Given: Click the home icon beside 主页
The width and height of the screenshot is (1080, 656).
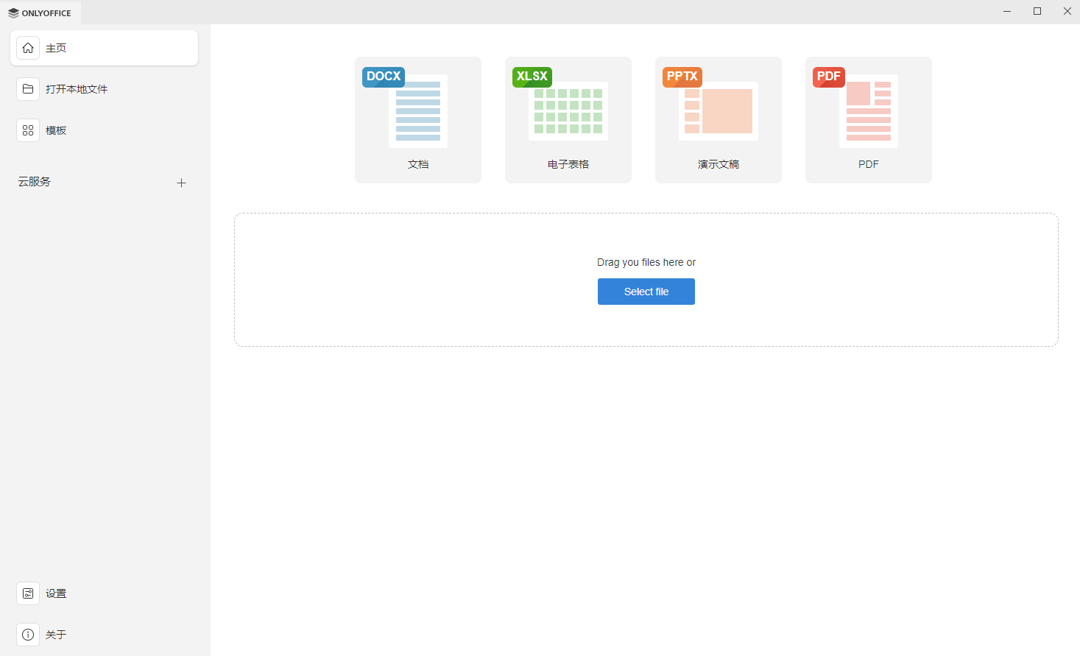Looking at the screenshot, I should tap(28, 48).
